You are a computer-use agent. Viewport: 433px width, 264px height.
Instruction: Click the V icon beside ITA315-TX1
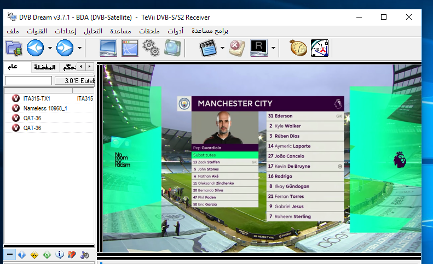(x=16, y=98)
